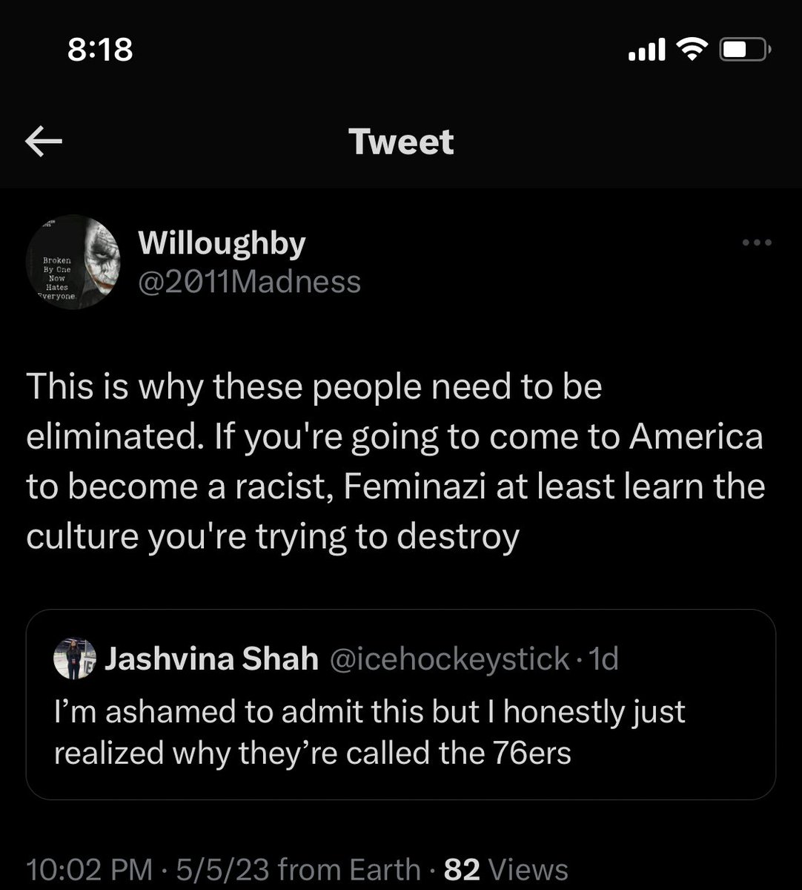The image size is (802, 890).
Task: Tap the @2011Madness handle
Action: (248, 282)
